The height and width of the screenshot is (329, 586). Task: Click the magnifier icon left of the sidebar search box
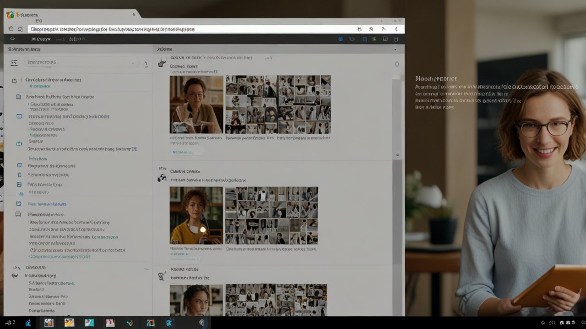click(x=14, y=62)
